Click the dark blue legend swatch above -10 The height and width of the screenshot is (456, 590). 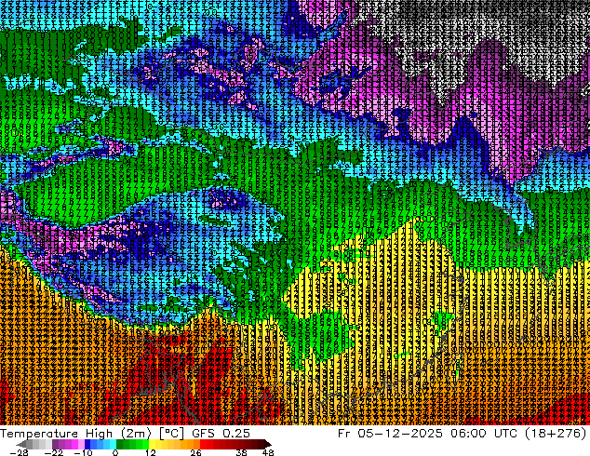[x=87, y=444]
